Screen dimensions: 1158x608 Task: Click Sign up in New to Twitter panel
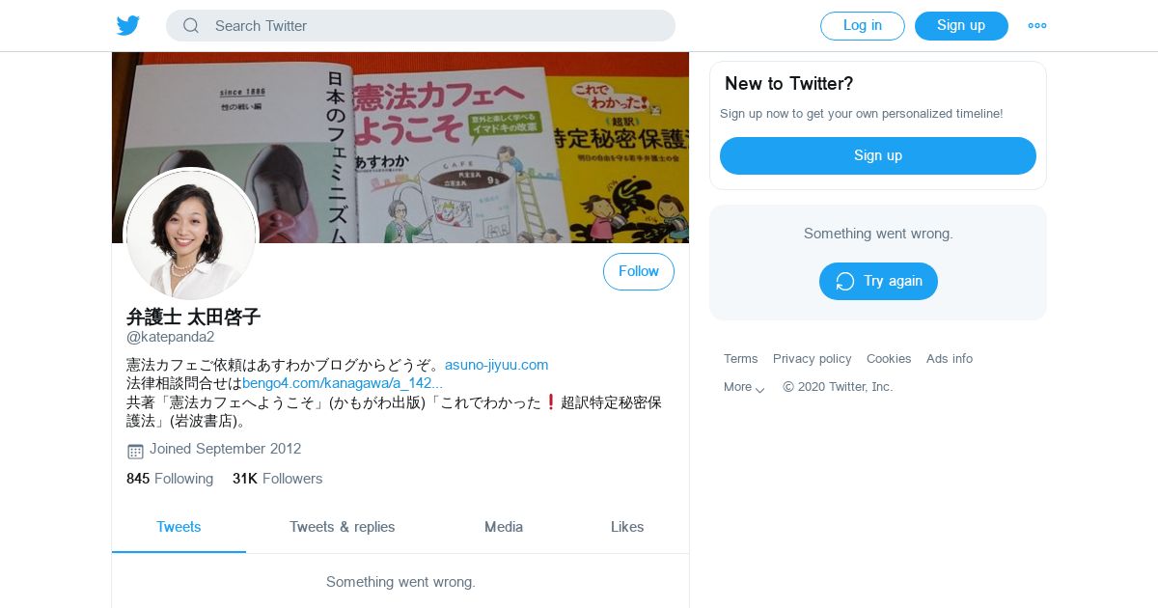878,155
